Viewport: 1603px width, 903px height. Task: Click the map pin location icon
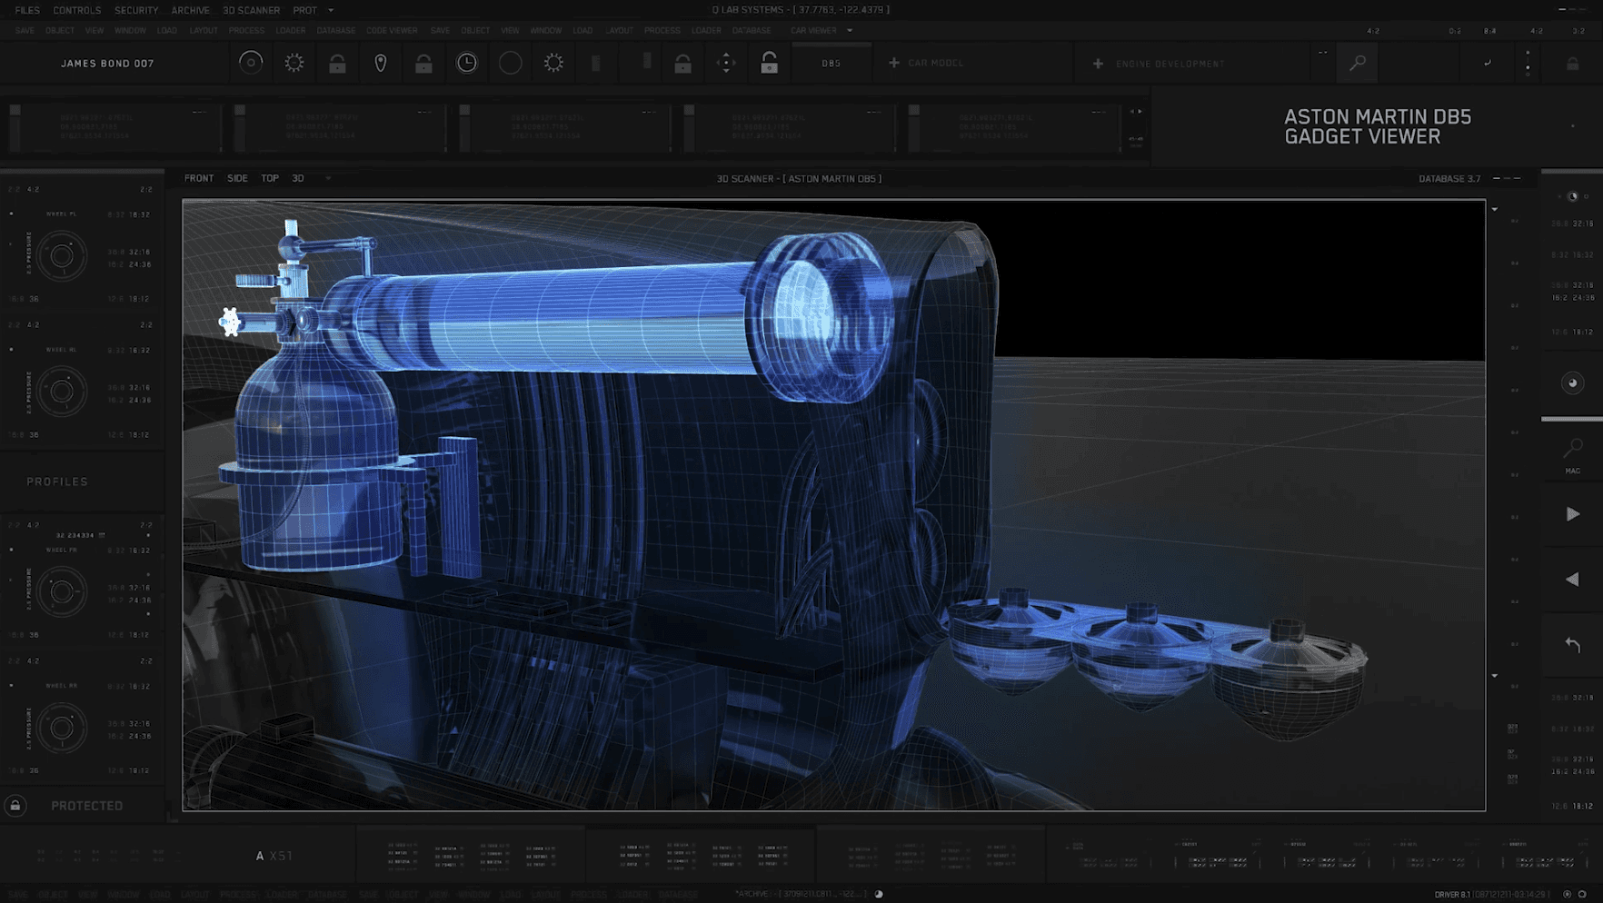pyautogui.click(x=381, y=63)
